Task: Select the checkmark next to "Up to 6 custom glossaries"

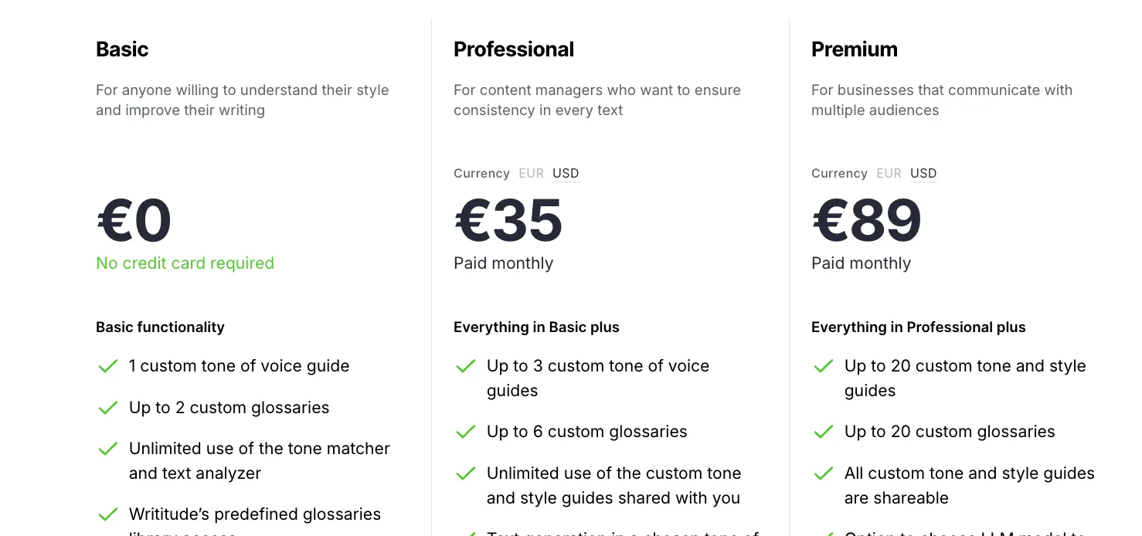Action: 466,432
